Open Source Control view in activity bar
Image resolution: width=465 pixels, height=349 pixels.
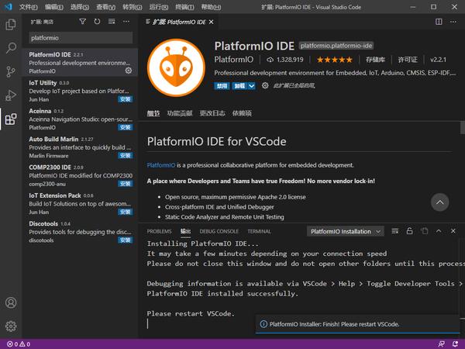[11, 72]
